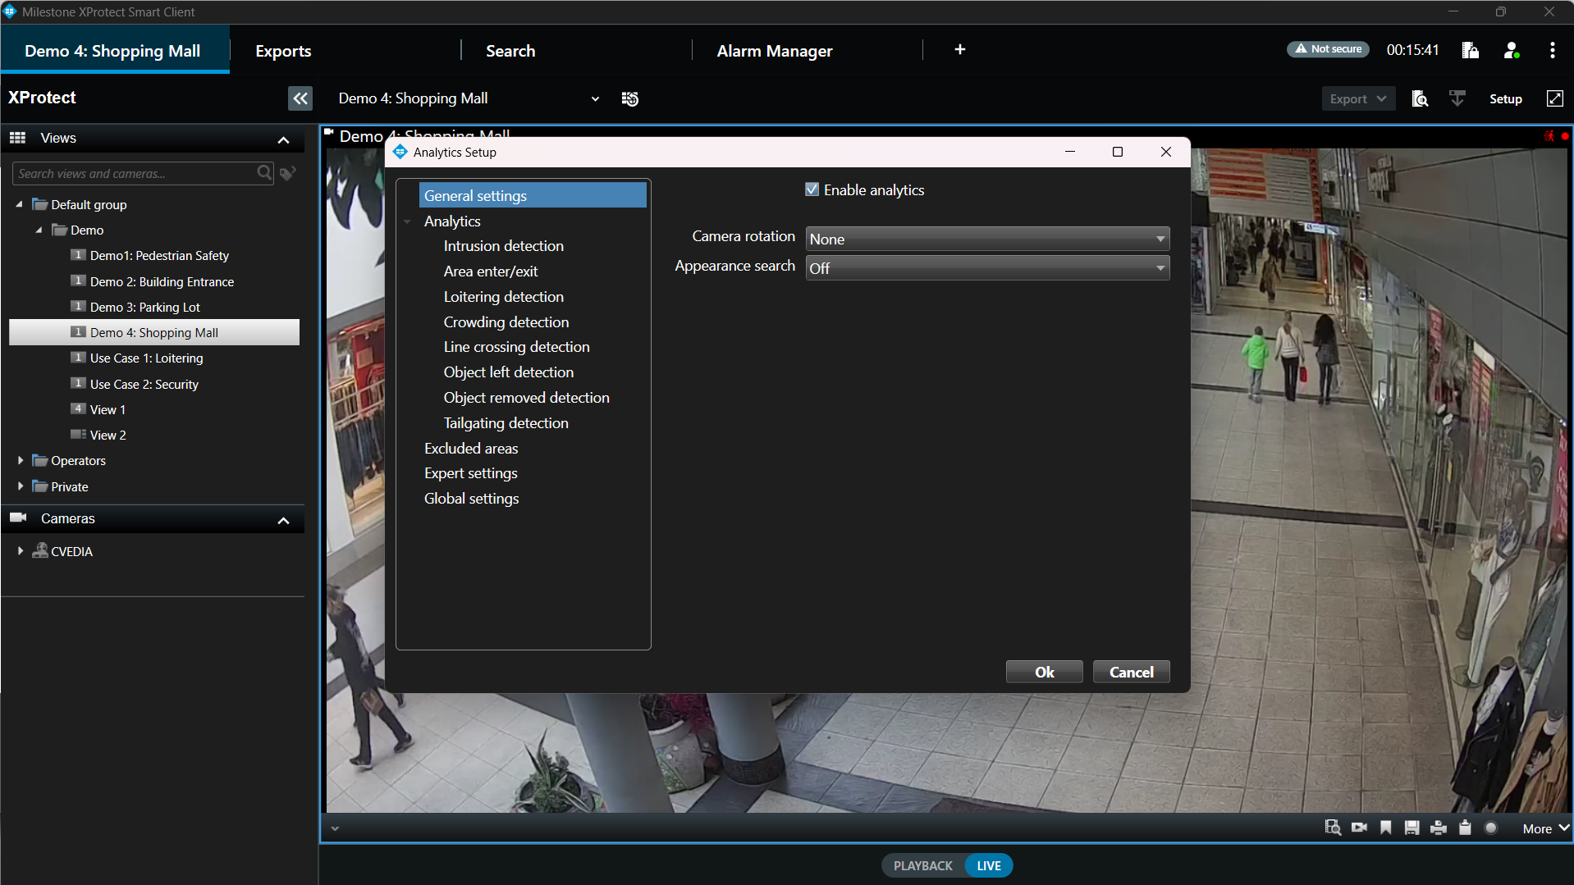The image size is (1574, 885).
Task: Open Excluded areas settings
Action: pyautogui.click(x=470, y=449)
